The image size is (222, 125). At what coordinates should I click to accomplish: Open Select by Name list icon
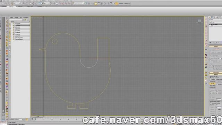click(x=24, y=3)
